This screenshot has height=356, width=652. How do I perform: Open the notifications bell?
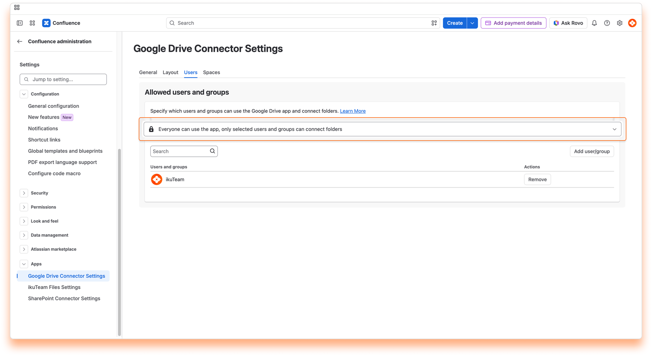(594, 23)
